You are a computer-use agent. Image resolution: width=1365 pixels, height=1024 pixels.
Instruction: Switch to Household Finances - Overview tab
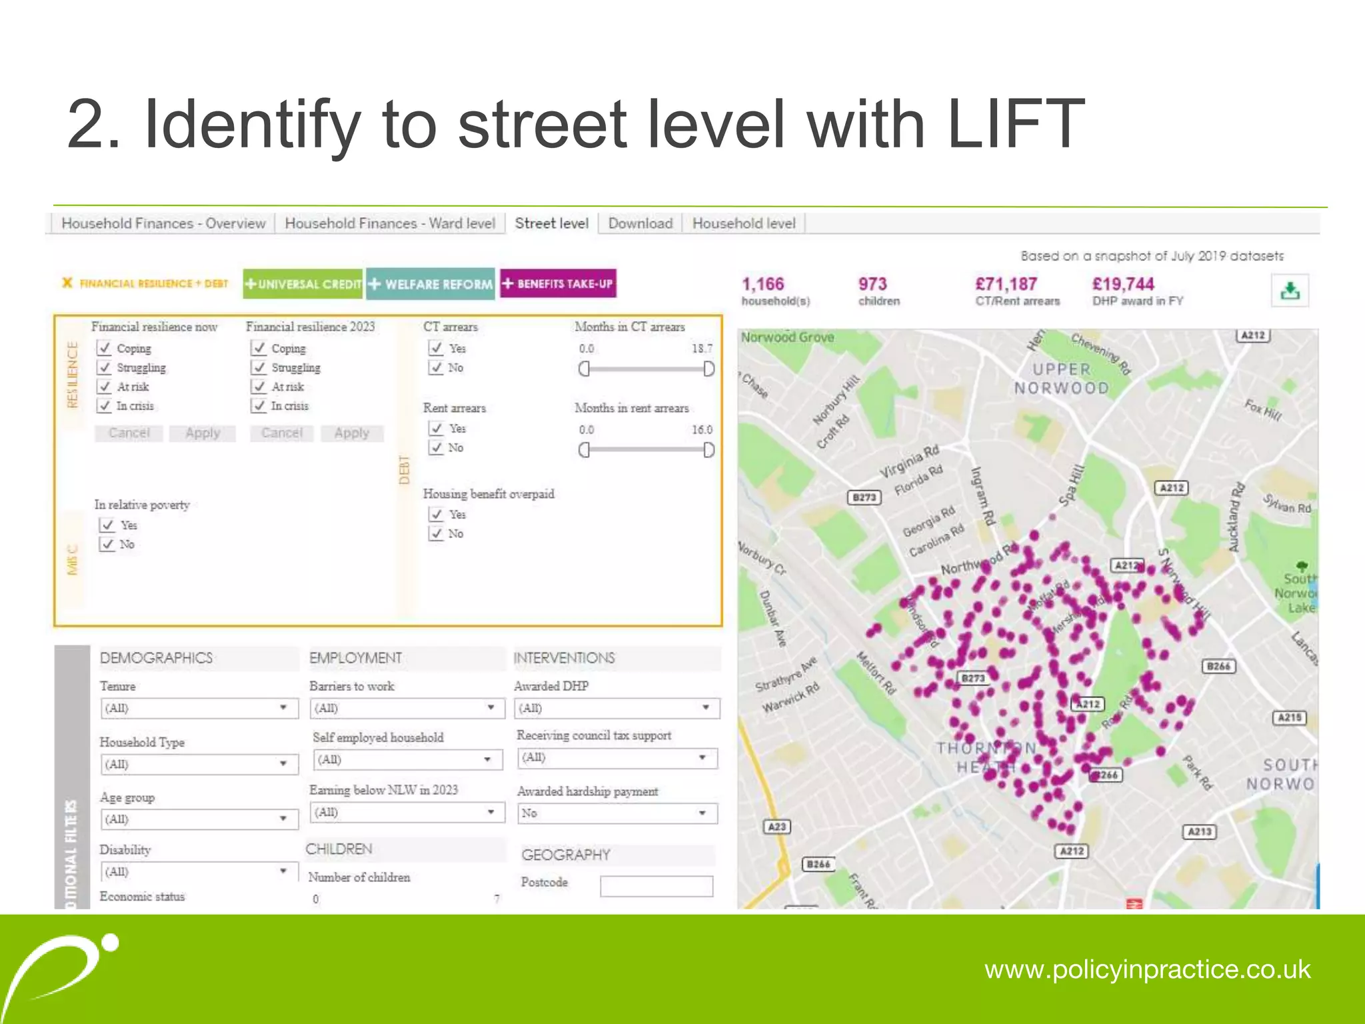click(x=163, y=223)
